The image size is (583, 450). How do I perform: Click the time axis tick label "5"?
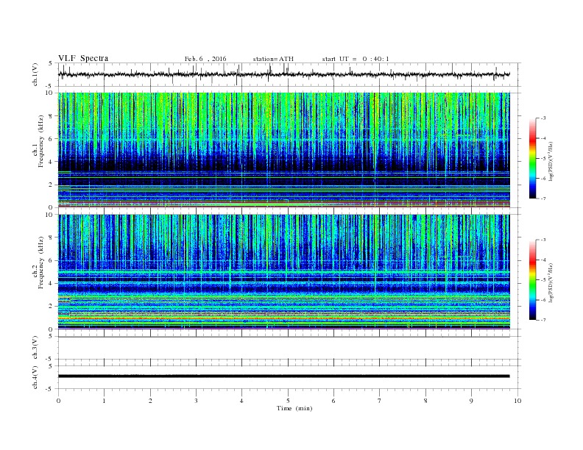pos(288,401)
